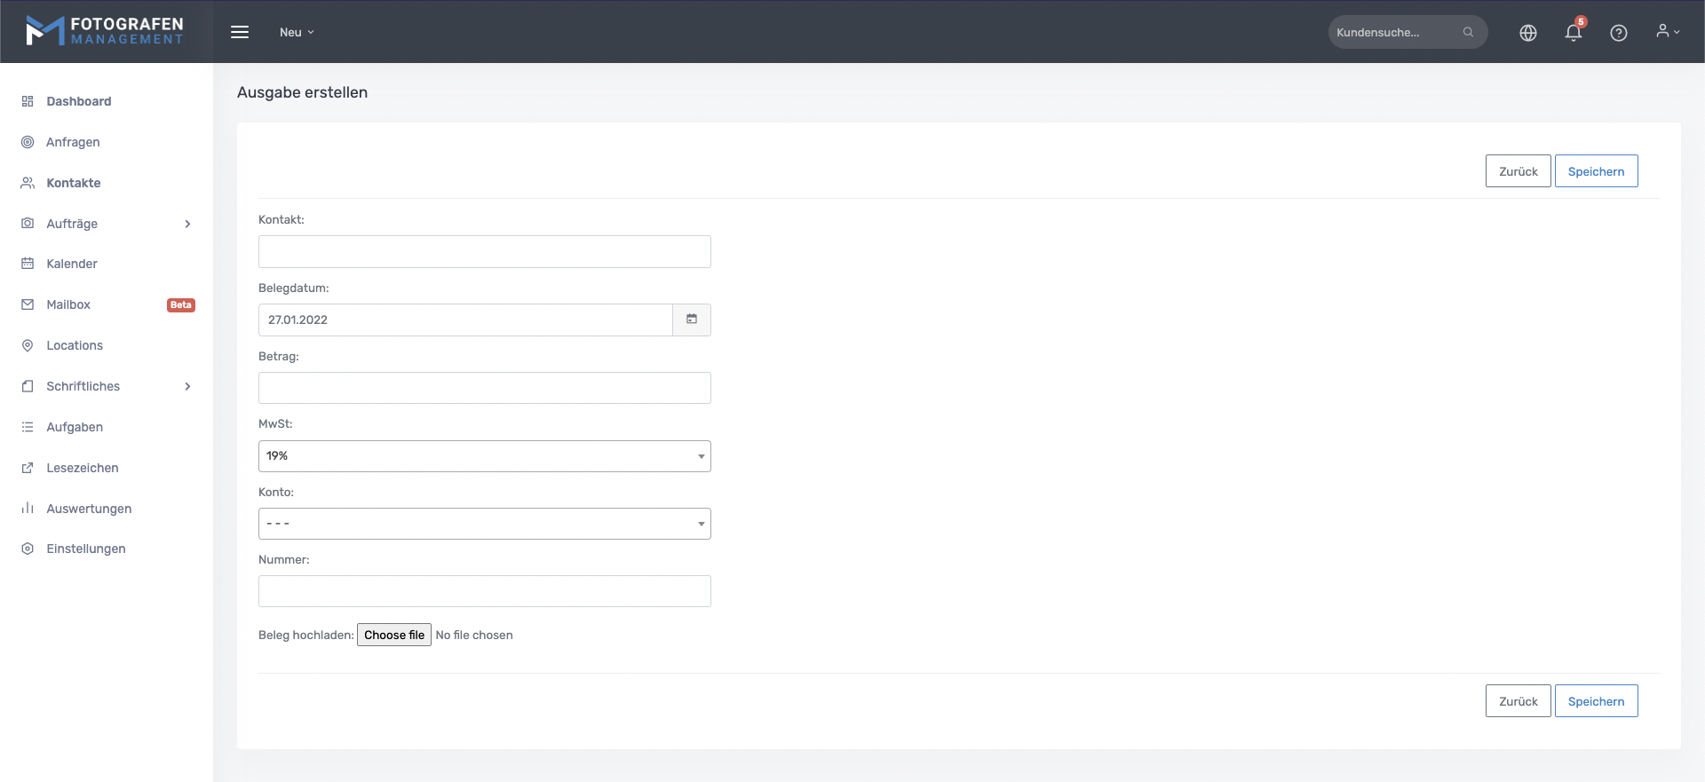Image resolution: width=1705 pixels, height=782 pixels.
Task: Open the help question mark icon
Action: point(1618,33)
